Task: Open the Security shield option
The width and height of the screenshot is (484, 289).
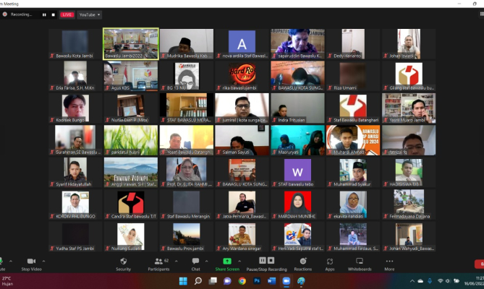Action: pos(123,261)
